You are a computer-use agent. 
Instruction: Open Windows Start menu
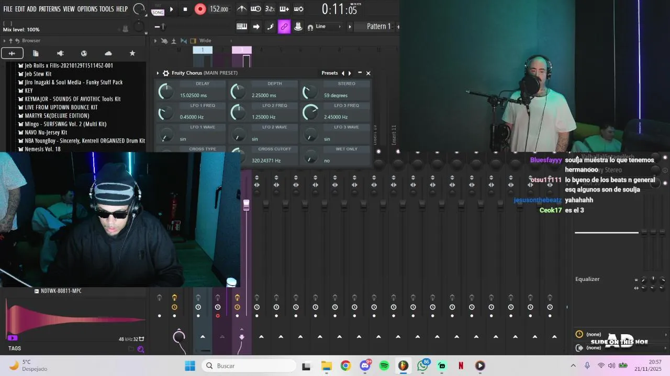(190, 366)
